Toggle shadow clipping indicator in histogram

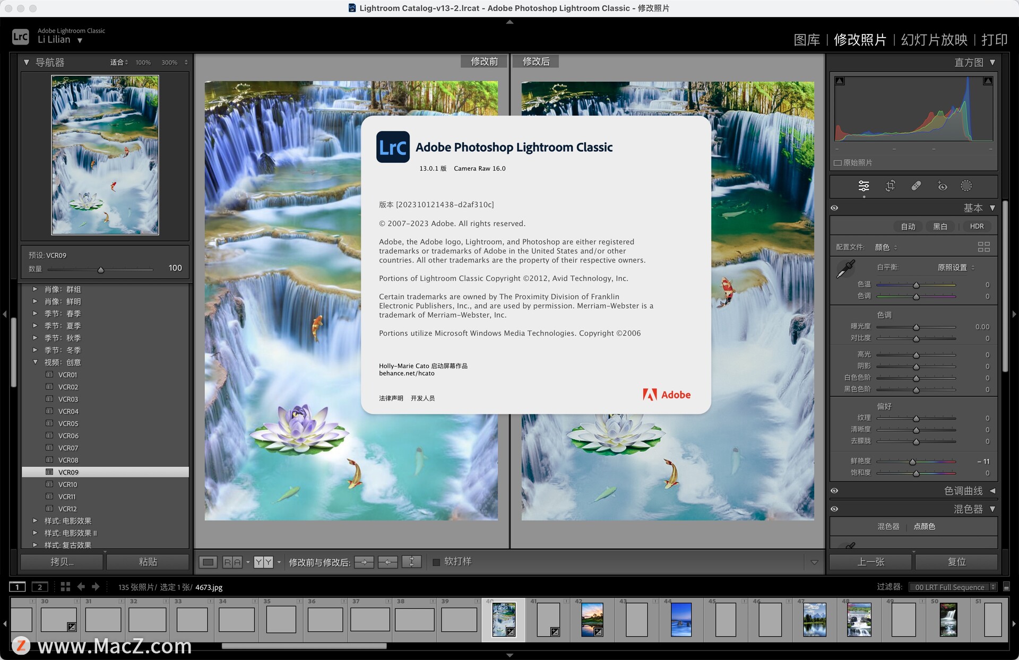coord(840,81)
